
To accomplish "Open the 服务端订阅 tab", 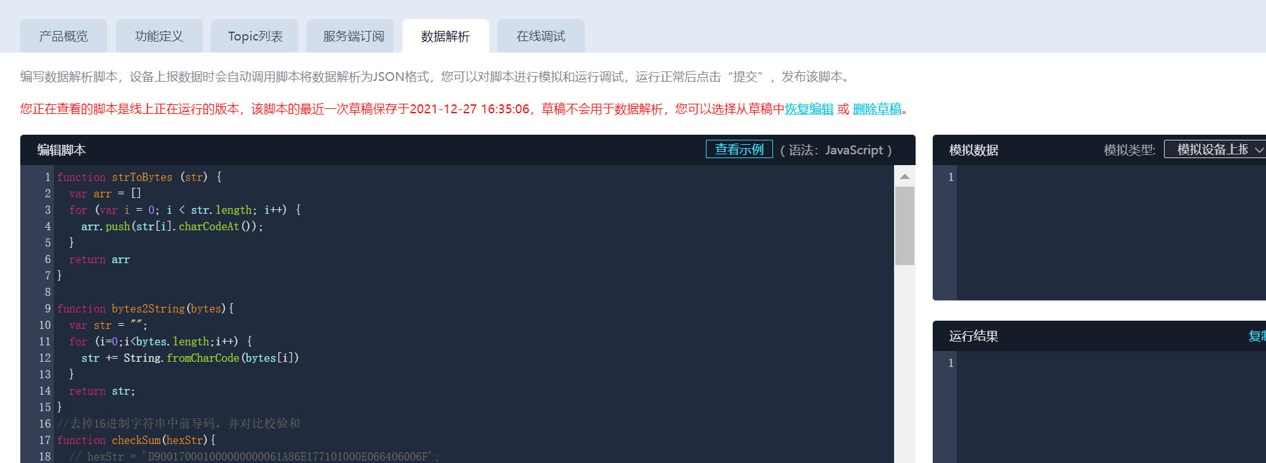I will click(x=353, y=36).
